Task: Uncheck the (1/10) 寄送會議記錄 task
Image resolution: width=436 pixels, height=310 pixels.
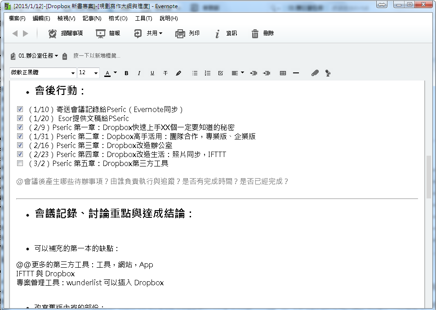Action: pos(20,109)
